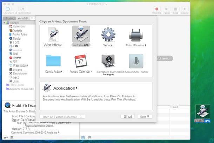214x143 pixels.
Task: Select the Utility library category
Action: 14,81
